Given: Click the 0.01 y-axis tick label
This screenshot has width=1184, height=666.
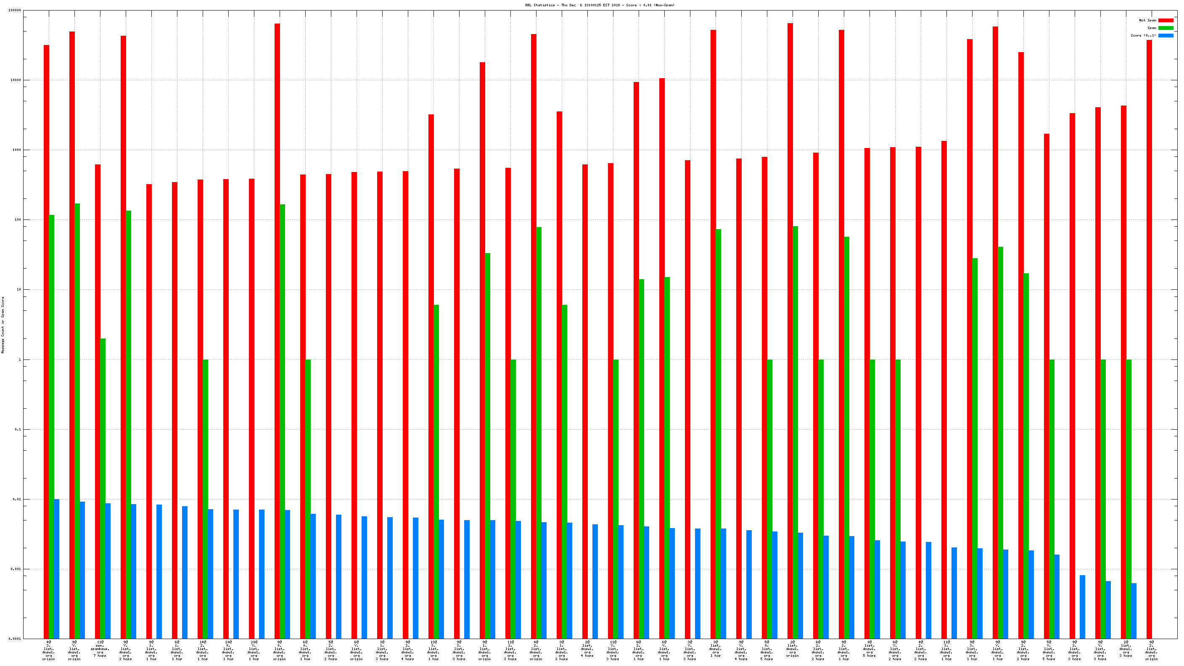Looking at the screenshot, I should [16, 499].
